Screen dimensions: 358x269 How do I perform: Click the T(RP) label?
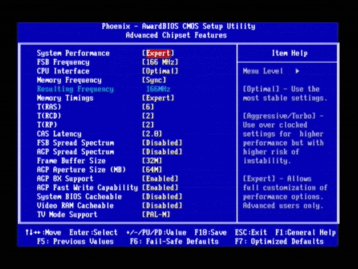coord(47,125)
